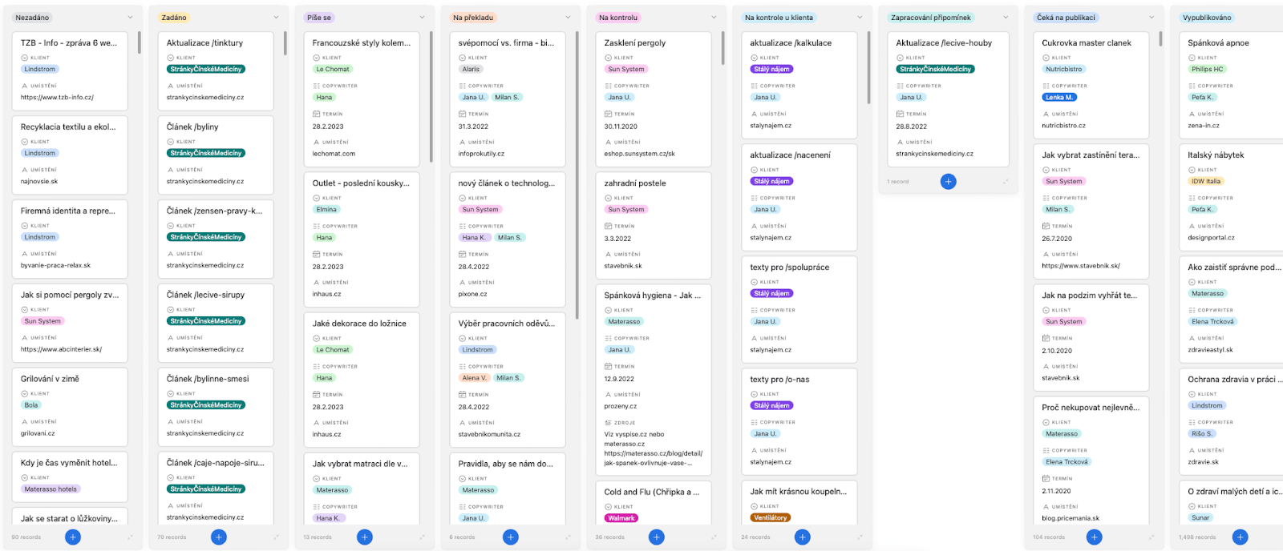This screenshot has width=1283, height=551.
Task: Select the Na kontrolu stack label
Action: click(x=618, y=18)
